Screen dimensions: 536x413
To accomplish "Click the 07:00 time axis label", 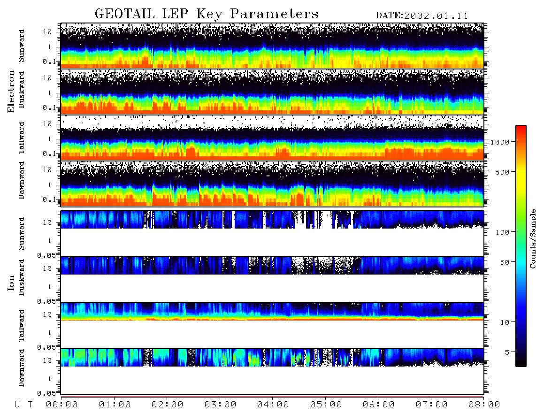I will click(432, 405).
